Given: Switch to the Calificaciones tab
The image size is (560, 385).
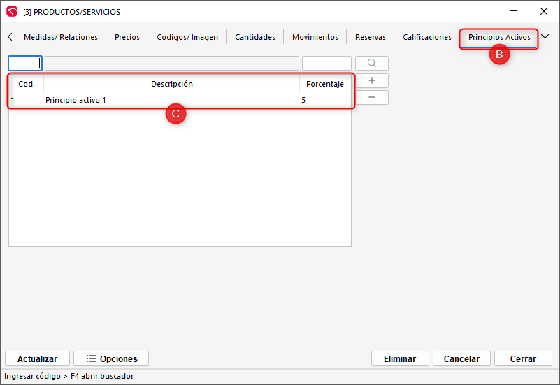Looking at the screenshot, I should coord(427,37).
